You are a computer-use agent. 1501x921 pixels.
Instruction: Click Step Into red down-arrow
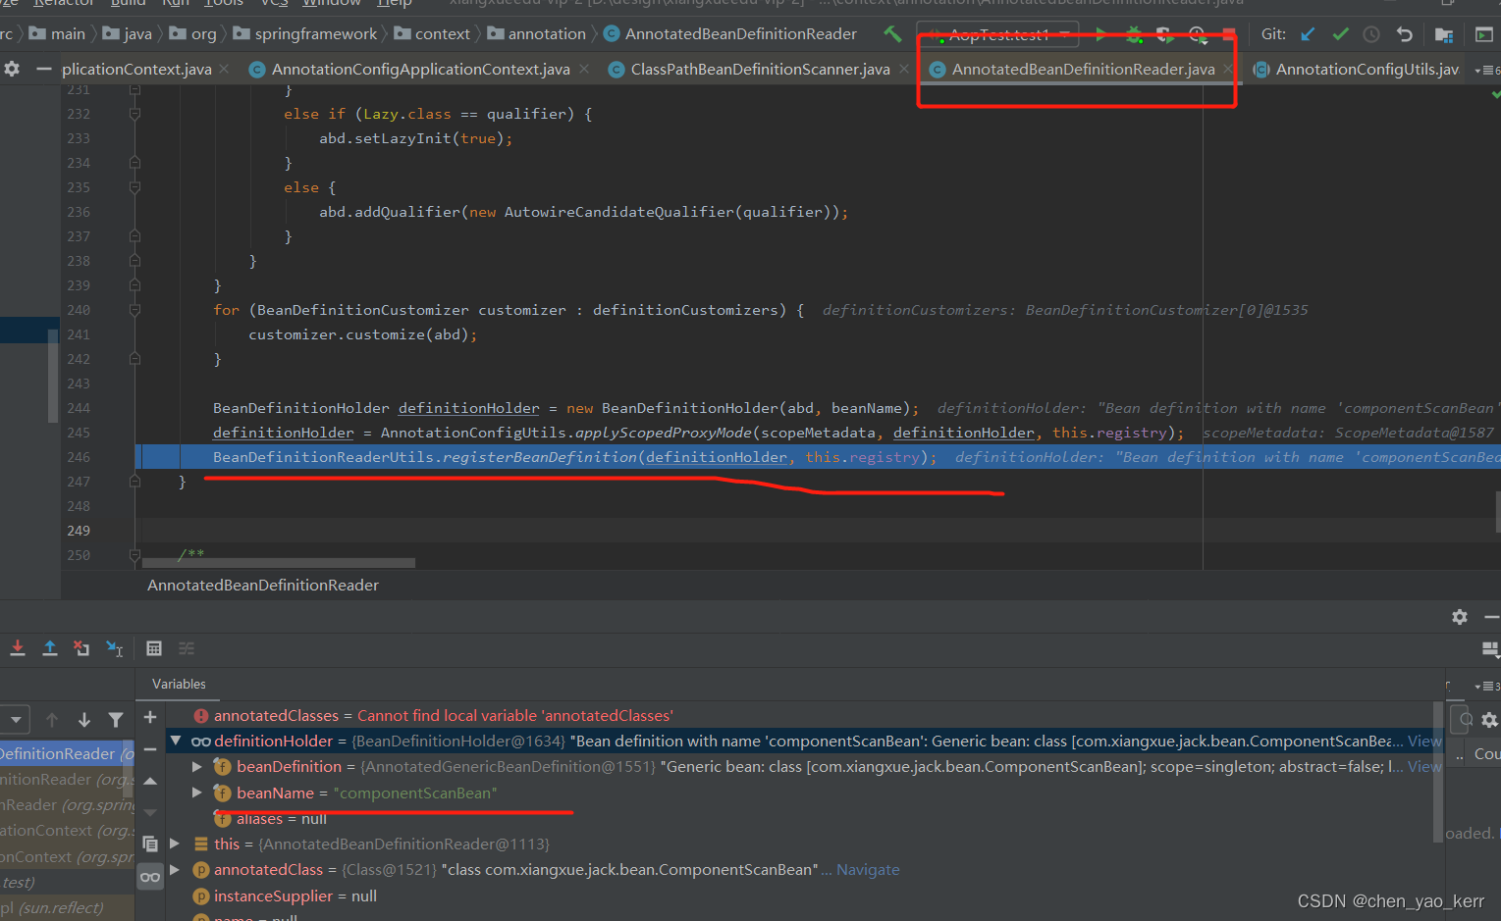pos(18,648)
